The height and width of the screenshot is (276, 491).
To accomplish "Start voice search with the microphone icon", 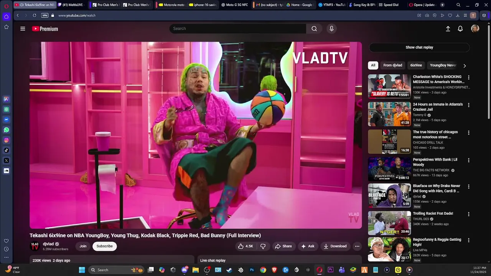I will tap(332, 28).
